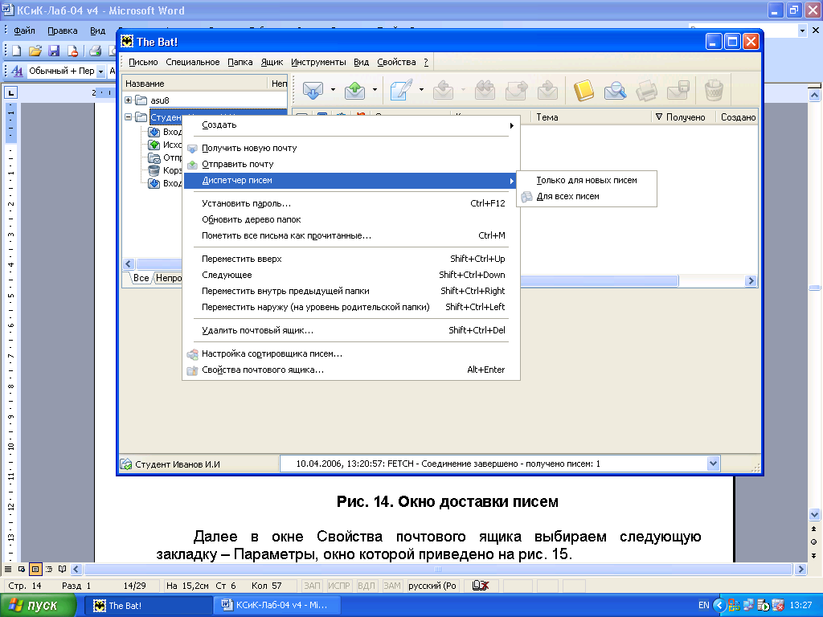The image size is (823, 617).
Task: Click the Получено column header in message list
Action: click(684, 117)
